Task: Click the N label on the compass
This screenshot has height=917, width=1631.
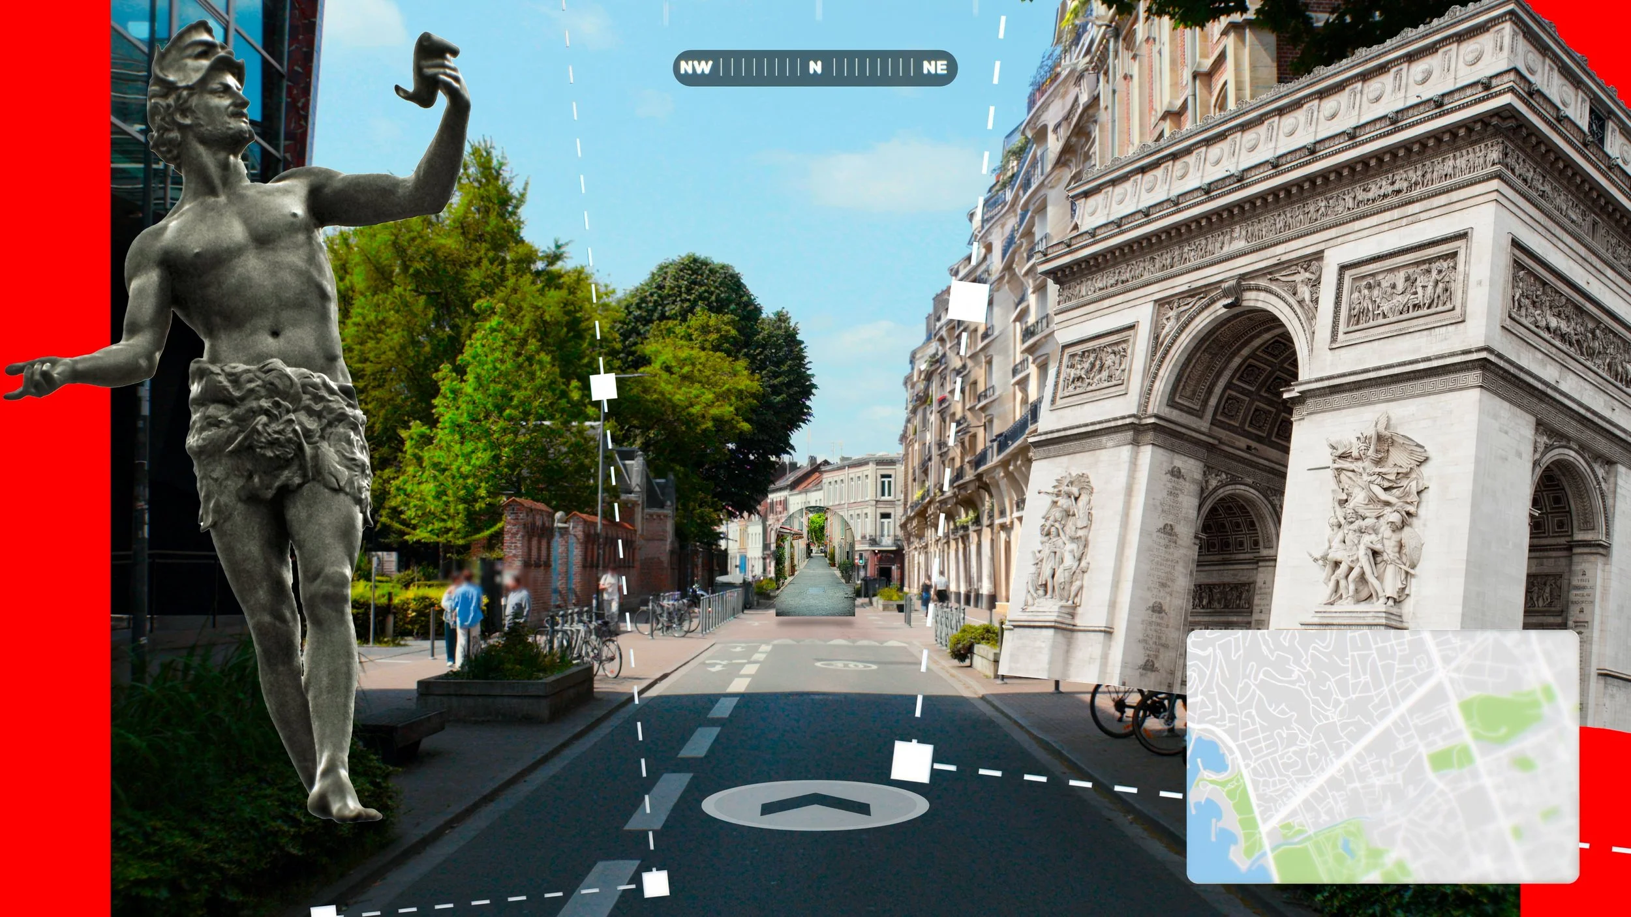Action: [815, 68]
